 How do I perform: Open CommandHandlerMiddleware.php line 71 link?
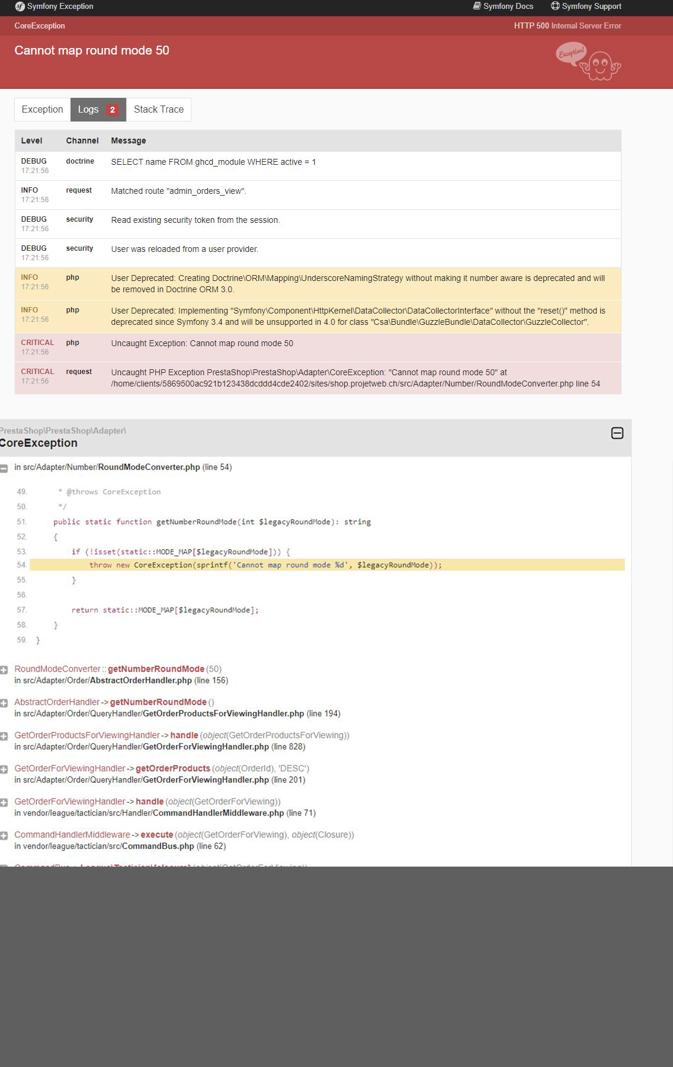click(x=165, y=813)
